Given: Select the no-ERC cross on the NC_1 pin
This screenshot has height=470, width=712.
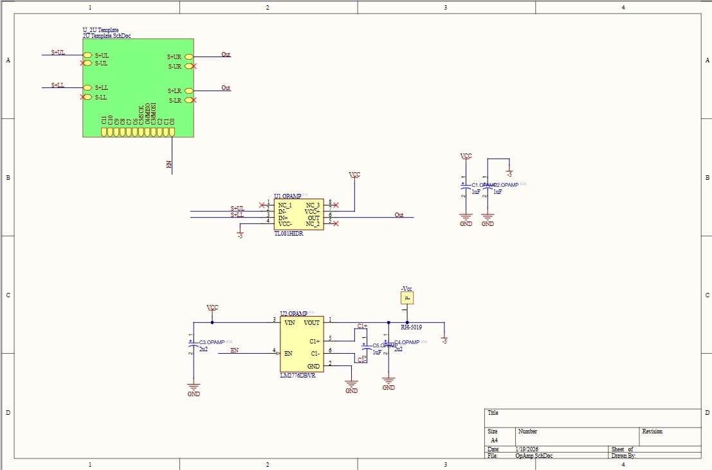Looking at the screenshot, I should 262,205.
